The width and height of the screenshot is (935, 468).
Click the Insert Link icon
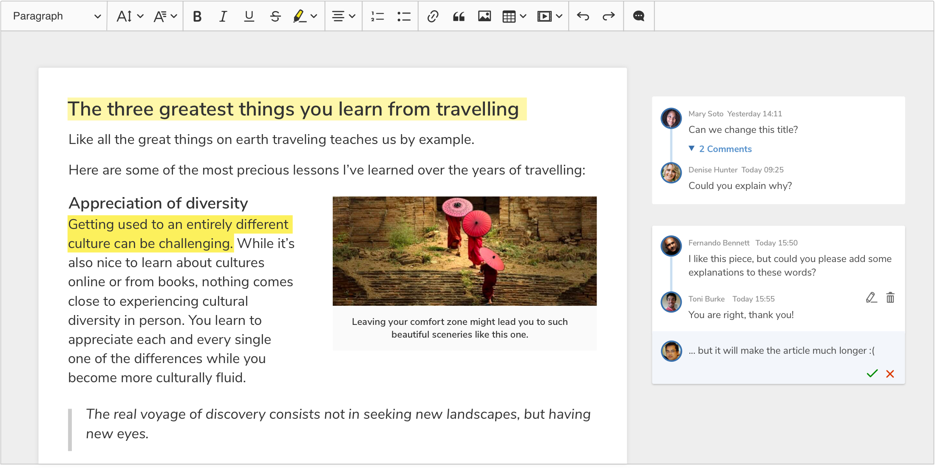[x=433, y=16]
